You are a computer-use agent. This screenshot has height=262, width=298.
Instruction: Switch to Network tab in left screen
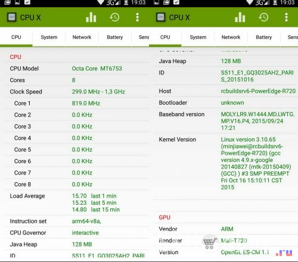click(x=82, y=38)
